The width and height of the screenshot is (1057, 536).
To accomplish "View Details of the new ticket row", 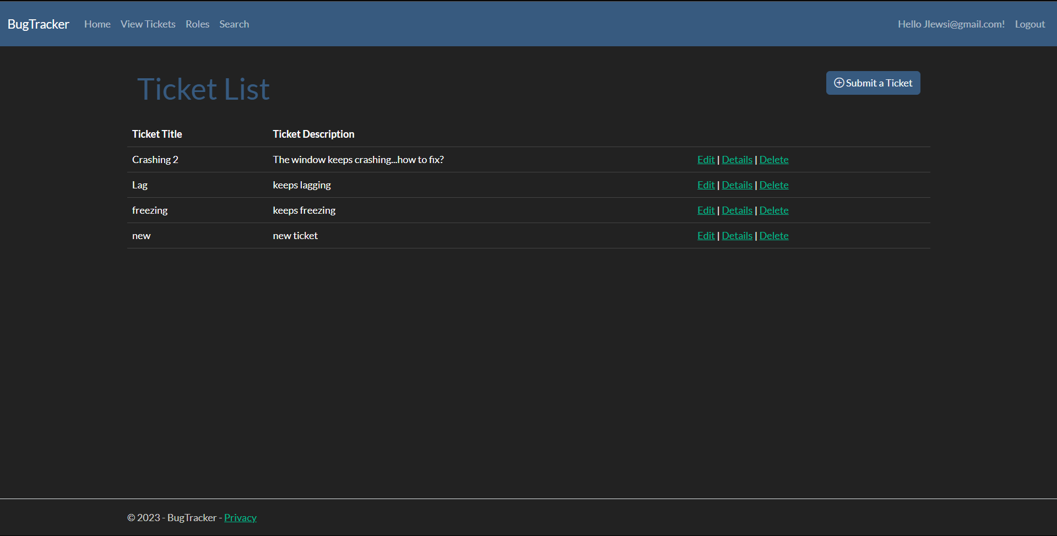I will point(737,236).
